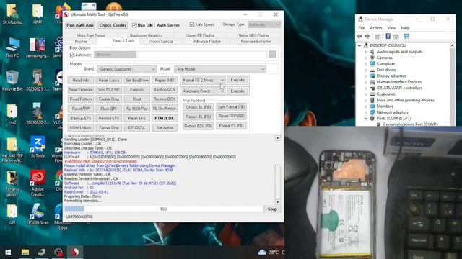Click the Reset FRP button
The height and width of the screenshot is (259, 462).
[80, 109]
